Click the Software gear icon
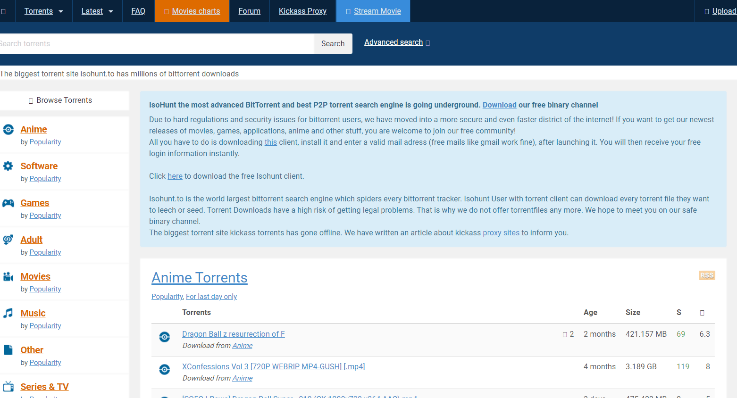Viewport: 737px width, 398px height. (8, 166)
